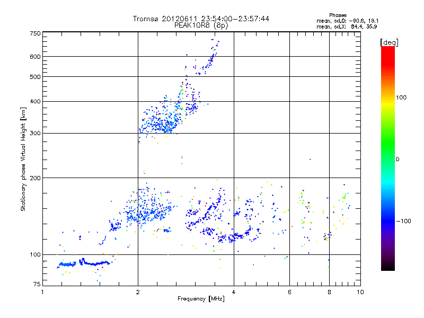Click the colorbar tick label "-100"
The image size is (424, 318).
tap(403, 221)
